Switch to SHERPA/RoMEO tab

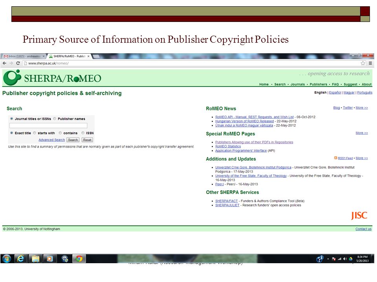point(69,56)
